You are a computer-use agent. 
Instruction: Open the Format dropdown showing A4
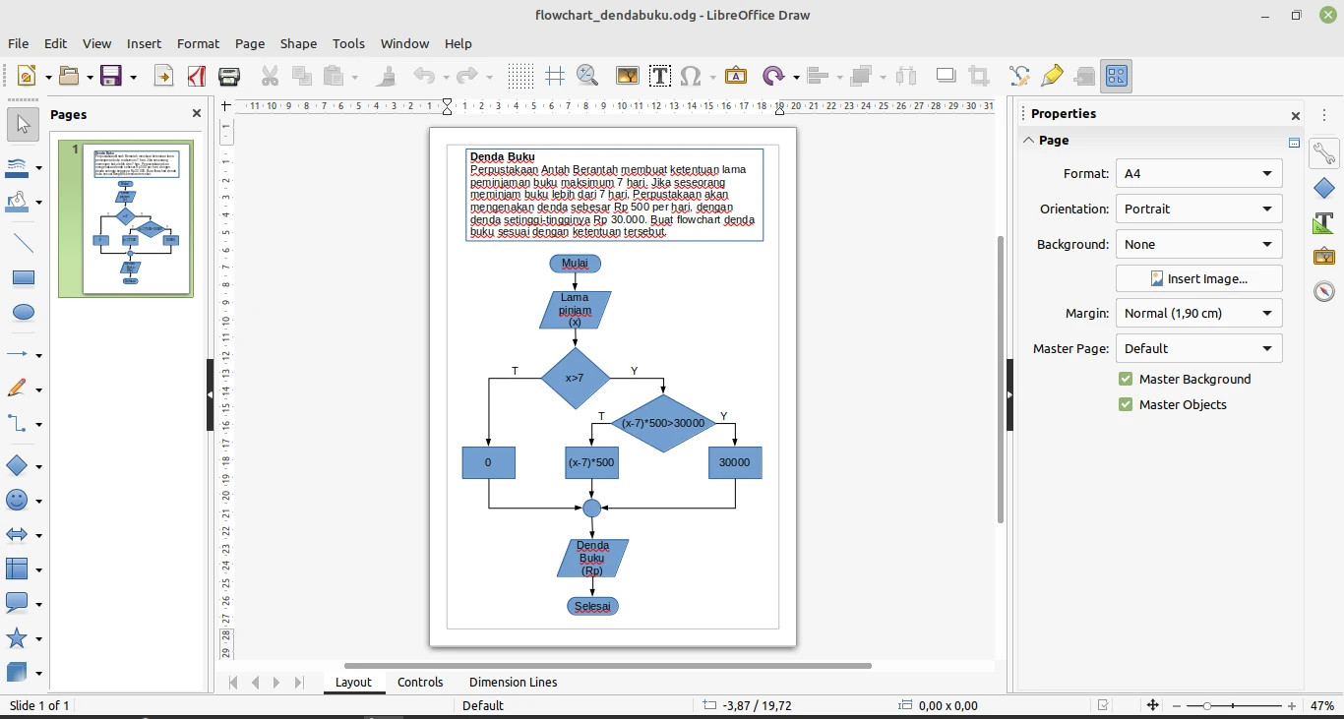(1198, 173)
